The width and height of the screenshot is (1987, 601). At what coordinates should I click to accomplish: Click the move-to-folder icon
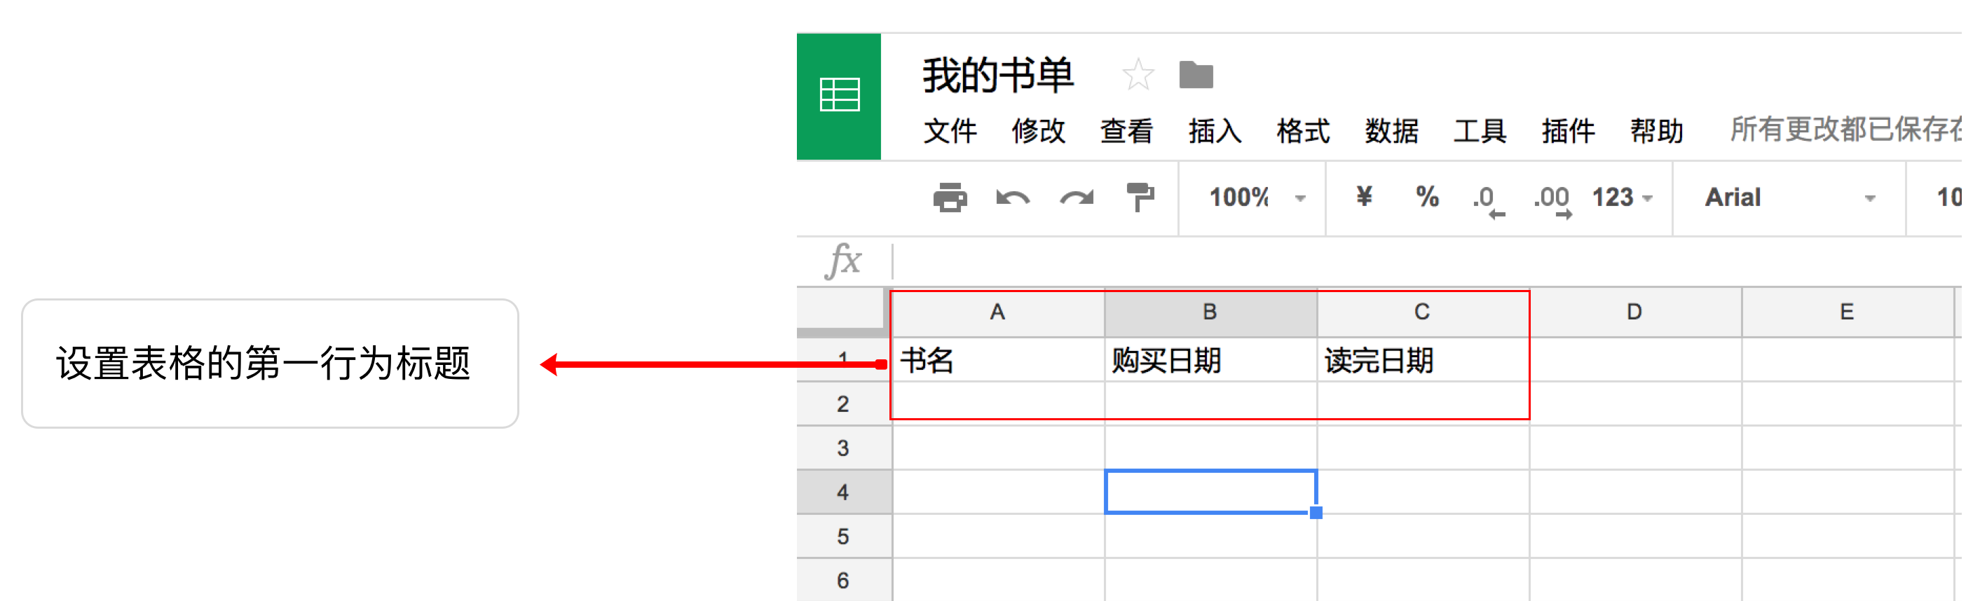pos(1196,75)
